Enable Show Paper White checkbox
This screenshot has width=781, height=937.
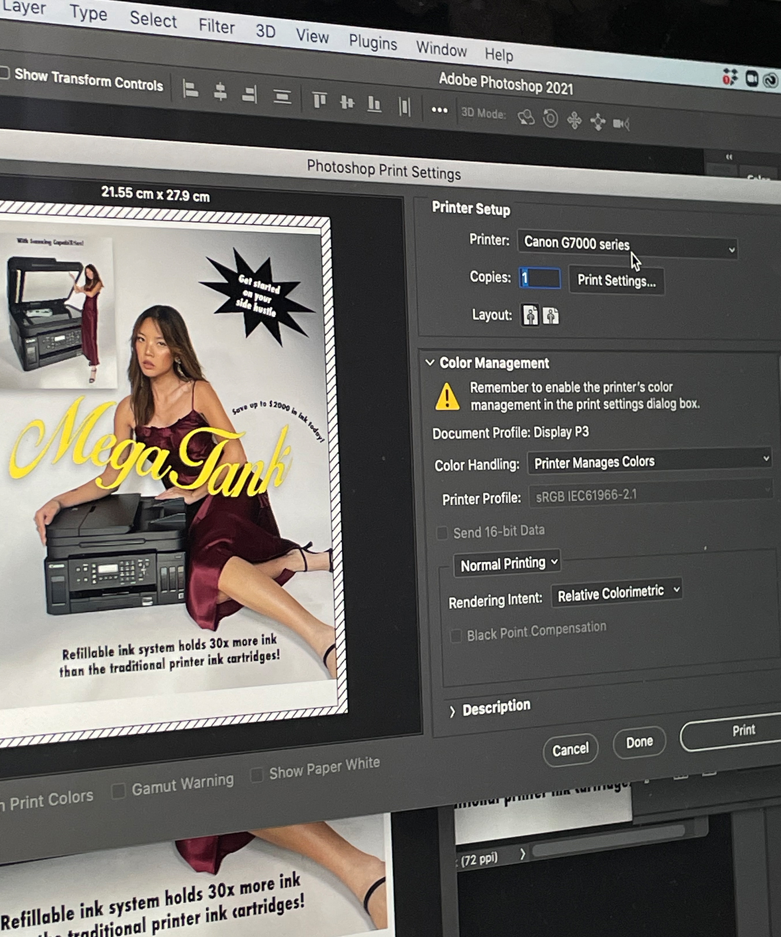click(256, 775)
